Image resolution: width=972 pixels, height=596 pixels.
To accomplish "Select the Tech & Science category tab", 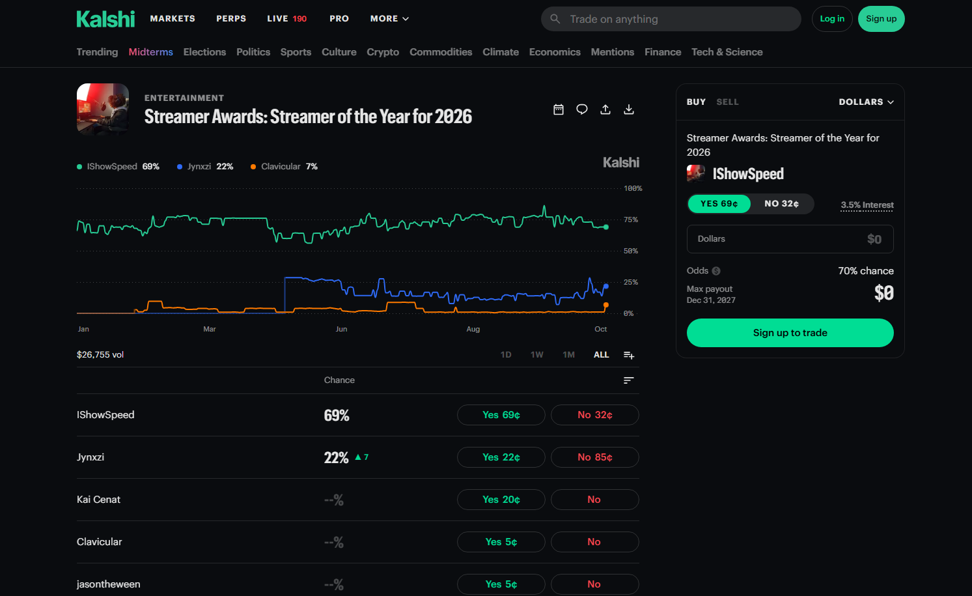I will [727, 52].
